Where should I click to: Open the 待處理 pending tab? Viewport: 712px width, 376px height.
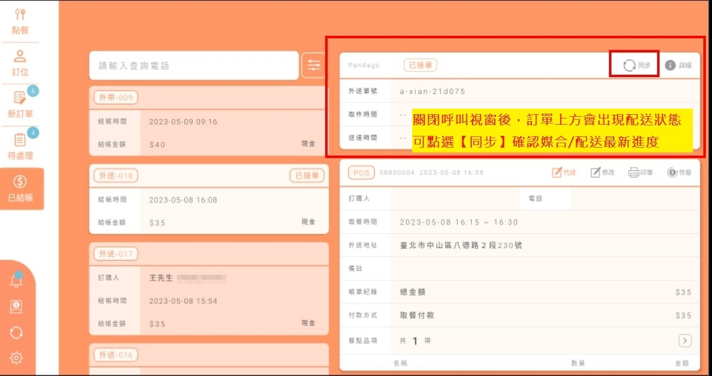[20, 147]
